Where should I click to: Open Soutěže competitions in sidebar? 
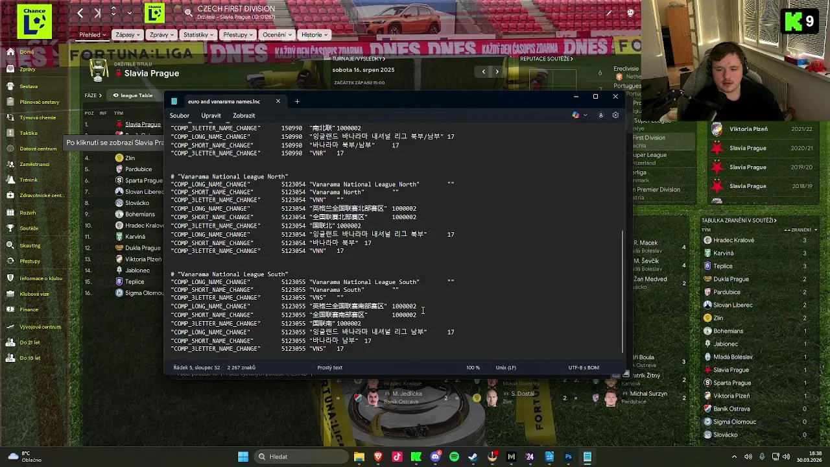coord(29,228)
